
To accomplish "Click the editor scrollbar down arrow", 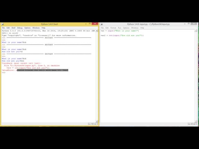I will coord(196,121).
